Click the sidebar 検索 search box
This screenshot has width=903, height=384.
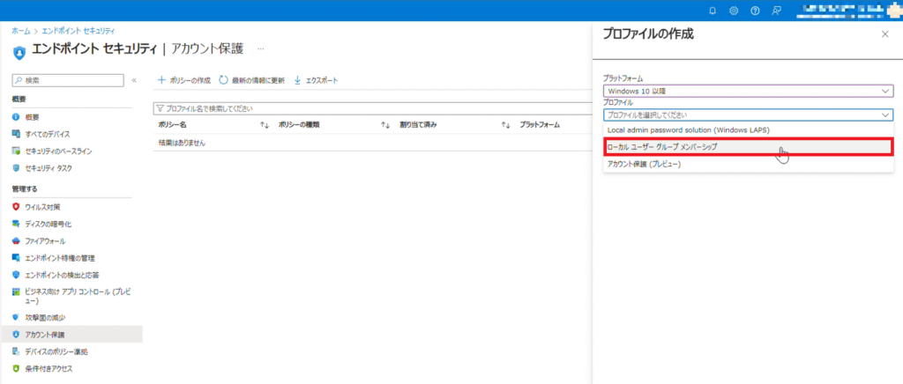click(68, 80)
